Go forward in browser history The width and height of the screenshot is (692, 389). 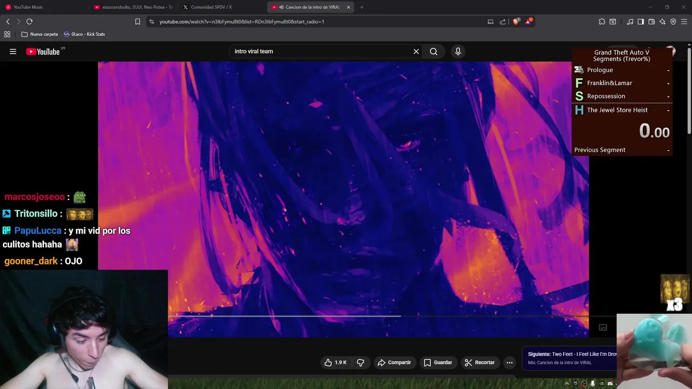[x=18, y=22]
